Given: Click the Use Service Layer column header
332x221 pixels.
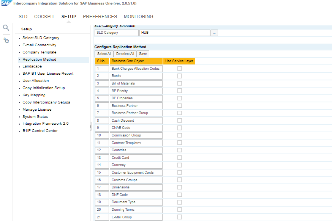Looking at the screenshot, I should point(179,61).
